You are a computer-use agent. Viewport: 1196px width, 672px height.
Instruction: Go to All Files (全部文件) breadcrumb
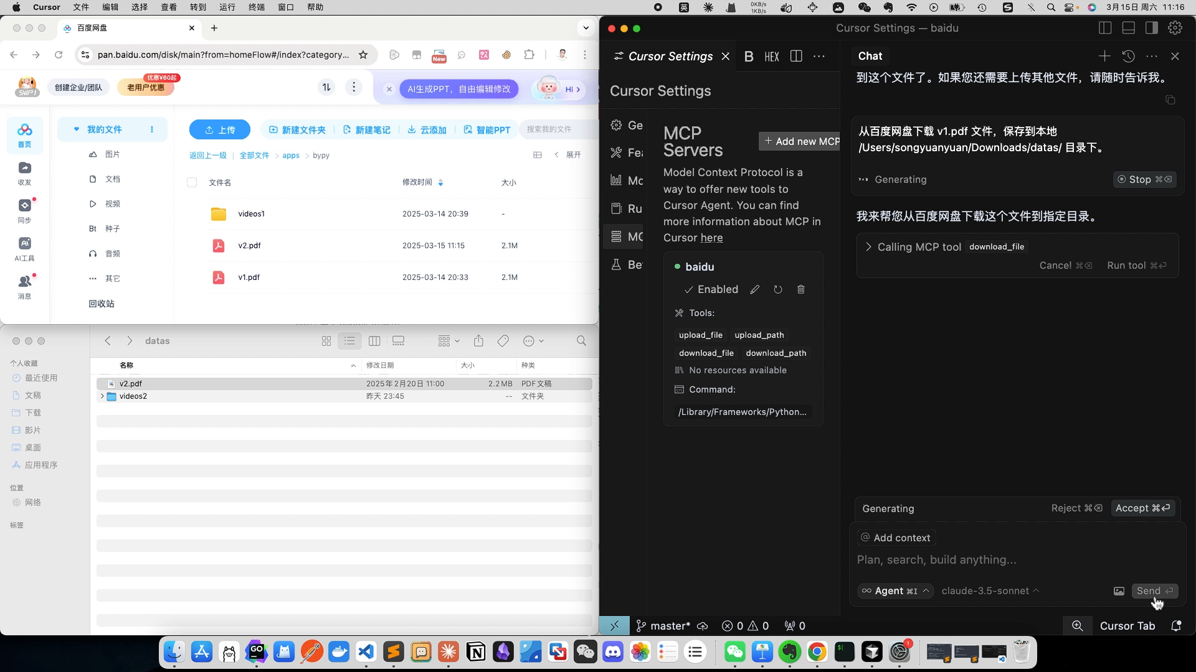254,156
